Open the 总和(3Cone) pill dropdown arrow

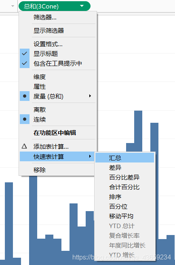tap(82, 6)
